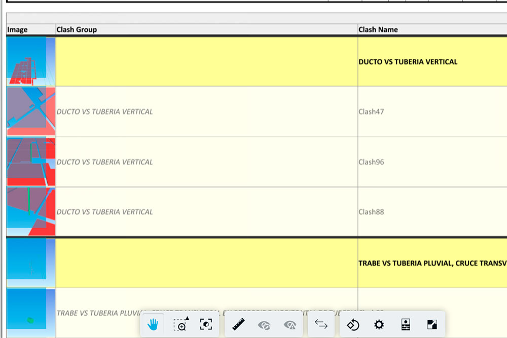Click the fit to view icon
Image resolution: width=507 pixels, height=338 pixels.
point(206,325)
